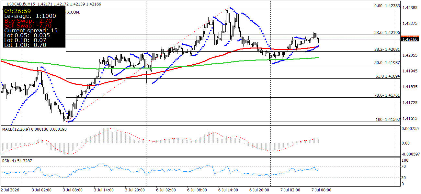Click the 3 Jul 20:00 time label

[135, 190]
